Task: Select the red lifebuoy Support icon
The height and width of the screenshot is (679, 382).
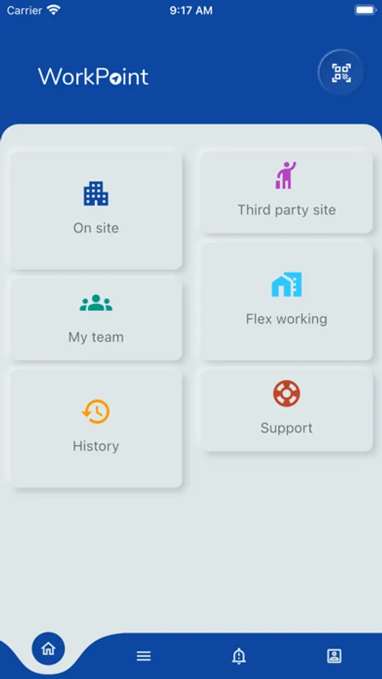Action: [286, 393]
